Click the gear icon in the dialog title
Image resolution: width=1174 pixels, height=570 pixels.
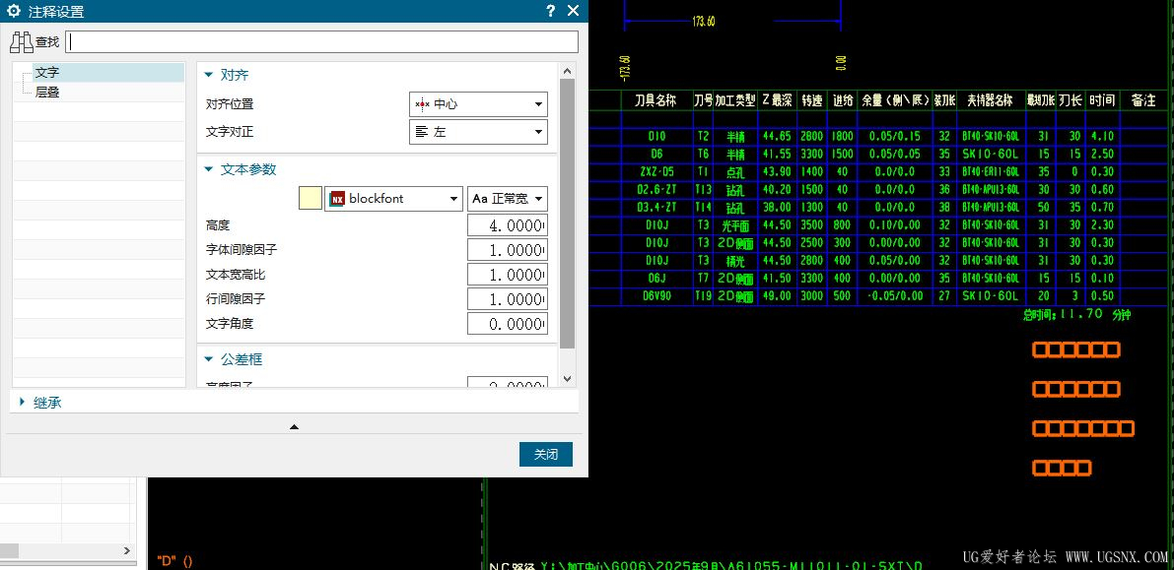[13, 11]
